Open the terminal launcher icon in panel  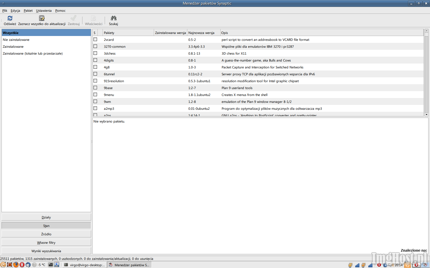51,265
